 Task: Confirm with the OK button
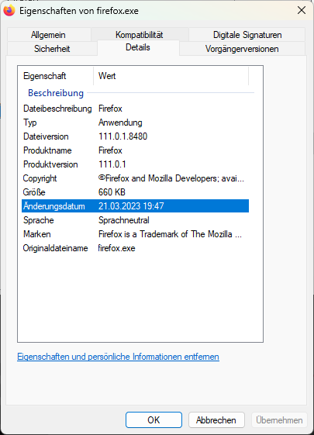154,419
